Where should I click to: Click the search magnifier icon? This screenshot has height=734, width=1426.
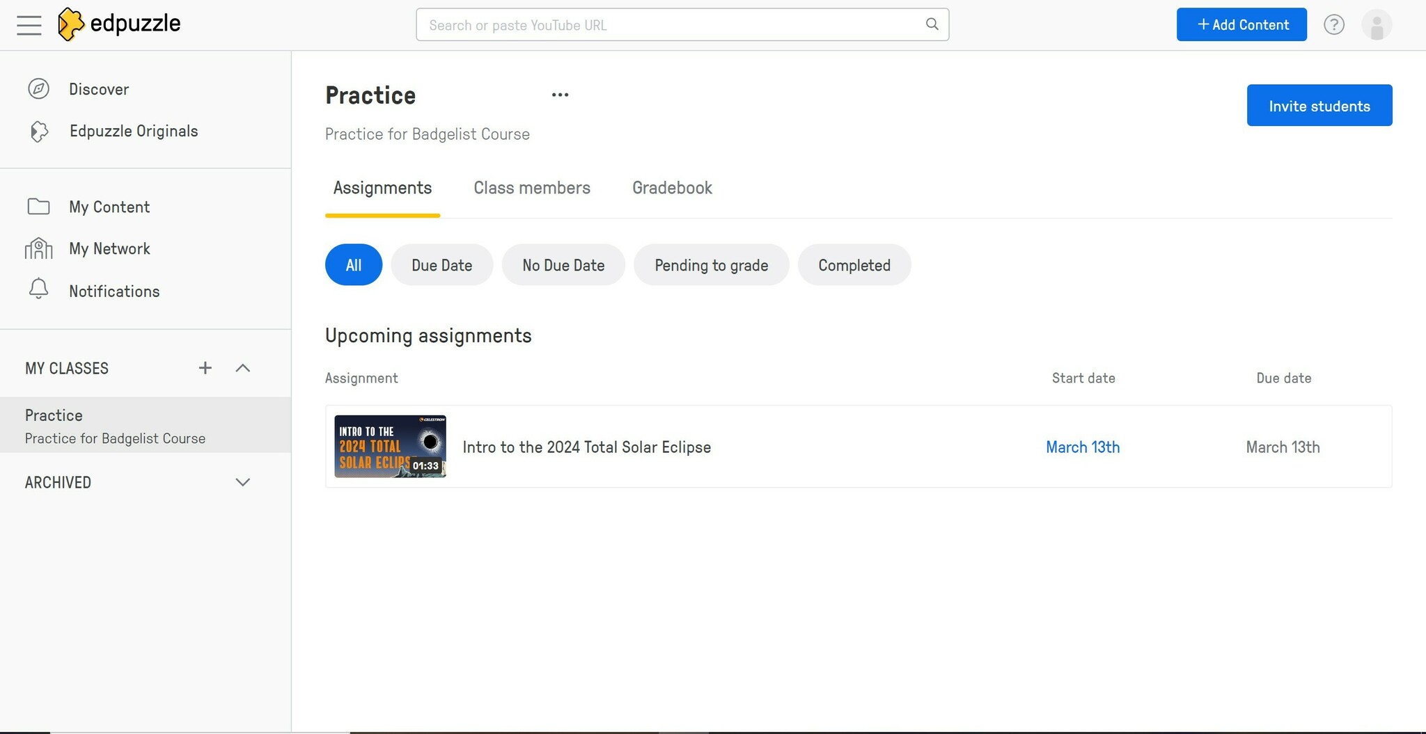point(932,24)
